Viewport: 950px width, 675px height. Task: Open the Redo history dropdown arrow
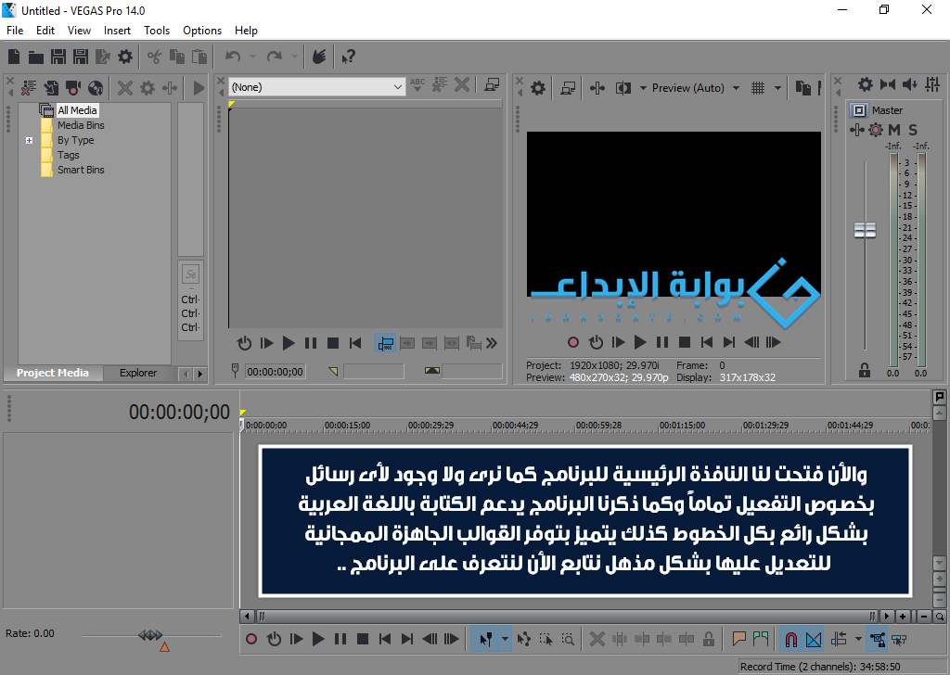294,57
